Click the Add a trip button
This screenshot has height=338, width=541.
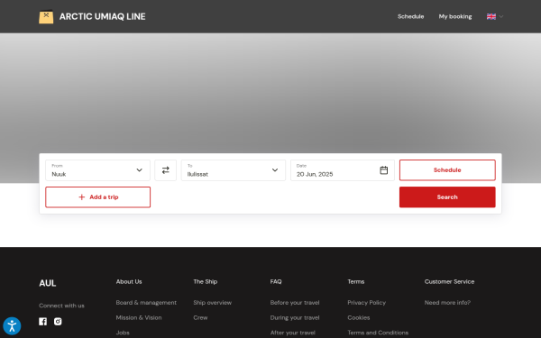click(x=97, y=196)
